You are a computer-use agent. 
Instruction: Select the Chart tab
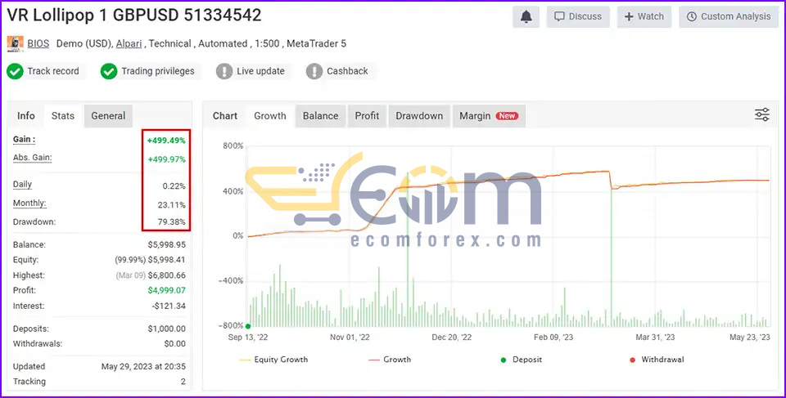(225, 116)
